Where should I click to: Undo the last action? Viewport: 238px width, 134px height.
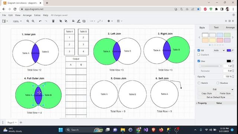40,21
